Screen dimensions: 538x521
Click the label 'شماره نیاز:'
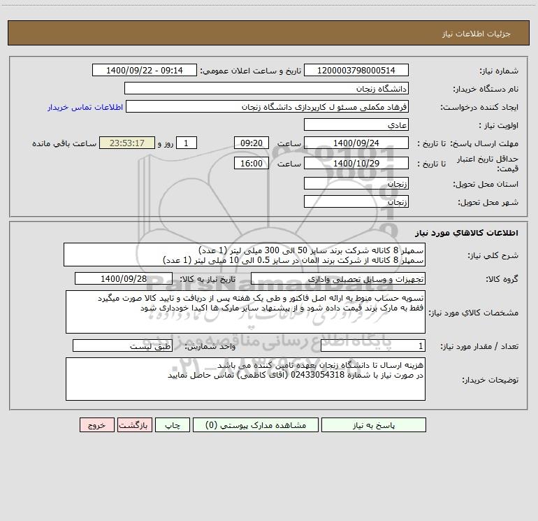click(x=499, y=71)
